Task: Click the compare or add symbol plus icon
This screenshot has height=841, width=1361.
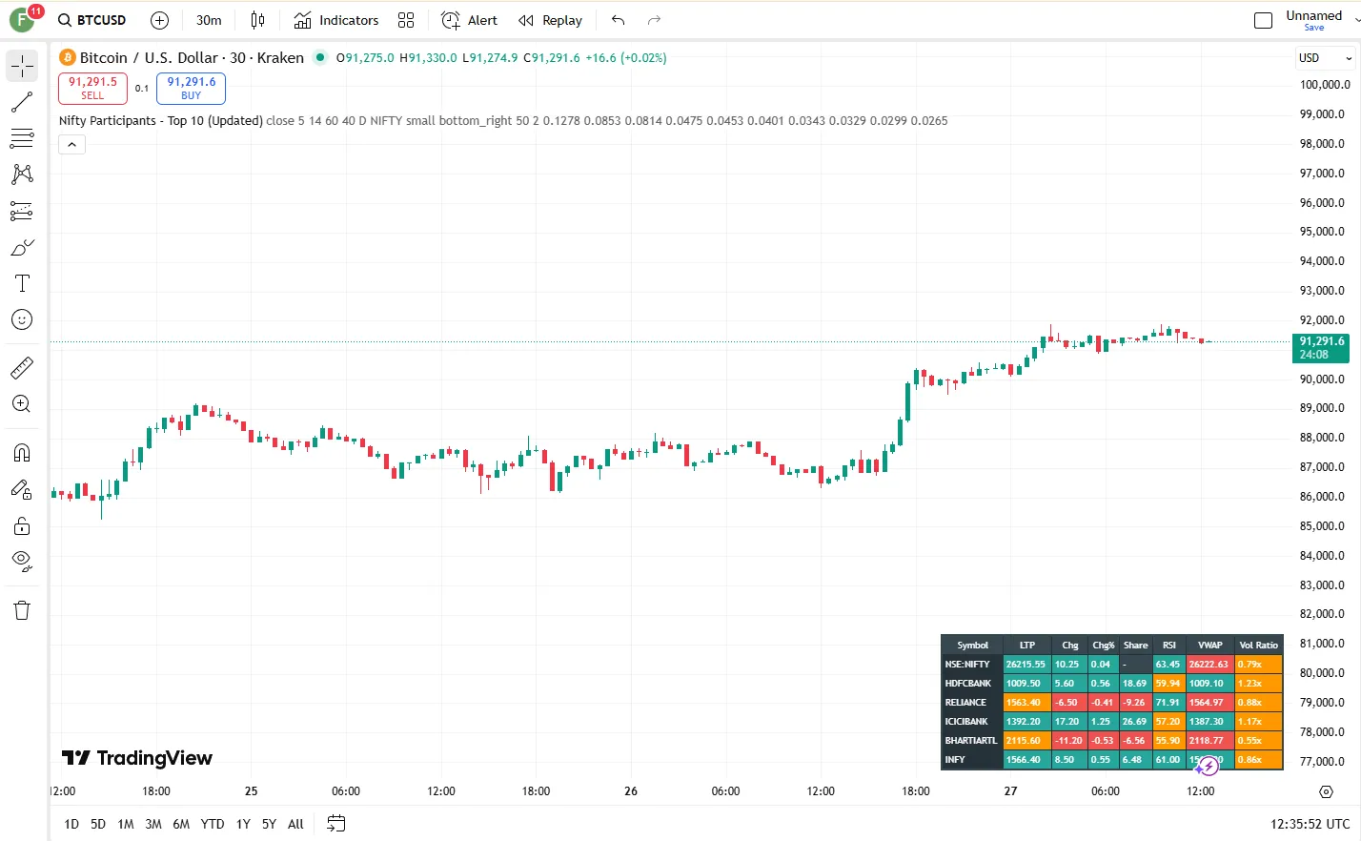Action: pyautogui.click(x=160, y=20)
